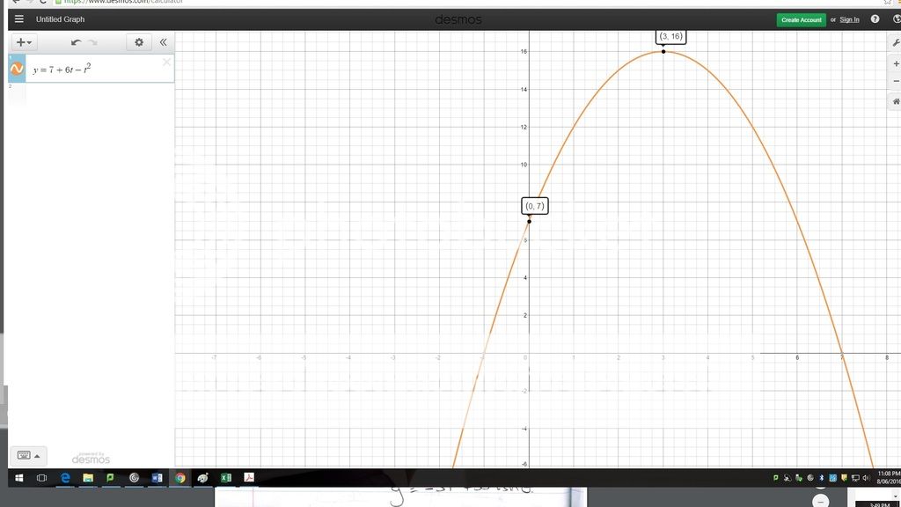Click the green P system tray icon
The width and height of the screenshot is (901, 507).
pyautogui.click(x=776, y=478)
